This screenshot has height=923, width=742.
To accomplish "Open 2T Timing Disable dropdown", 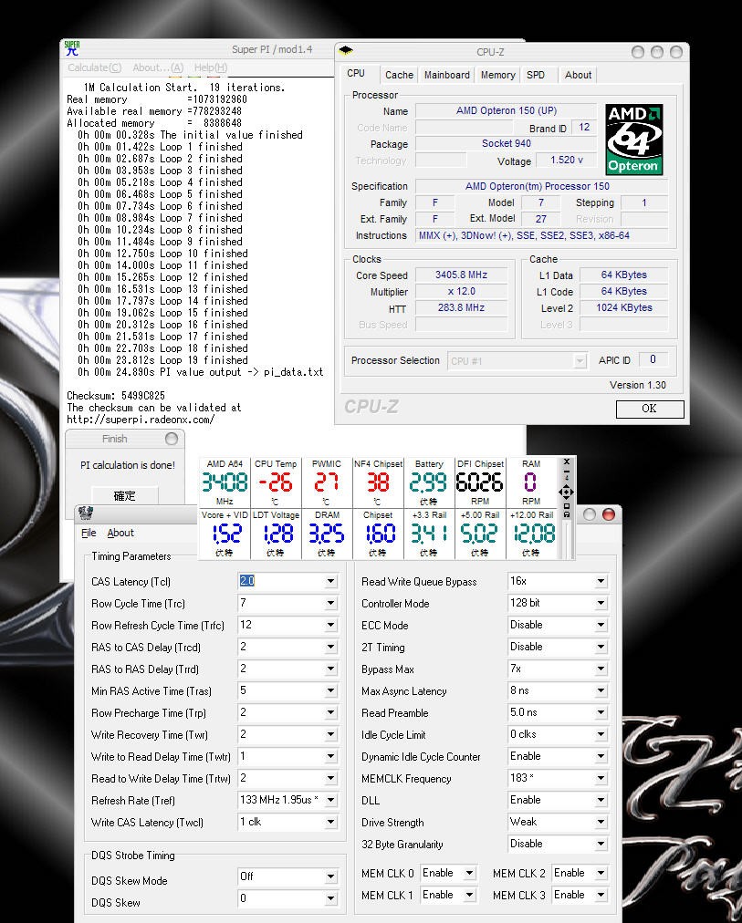I will click(x=601, y=647).
